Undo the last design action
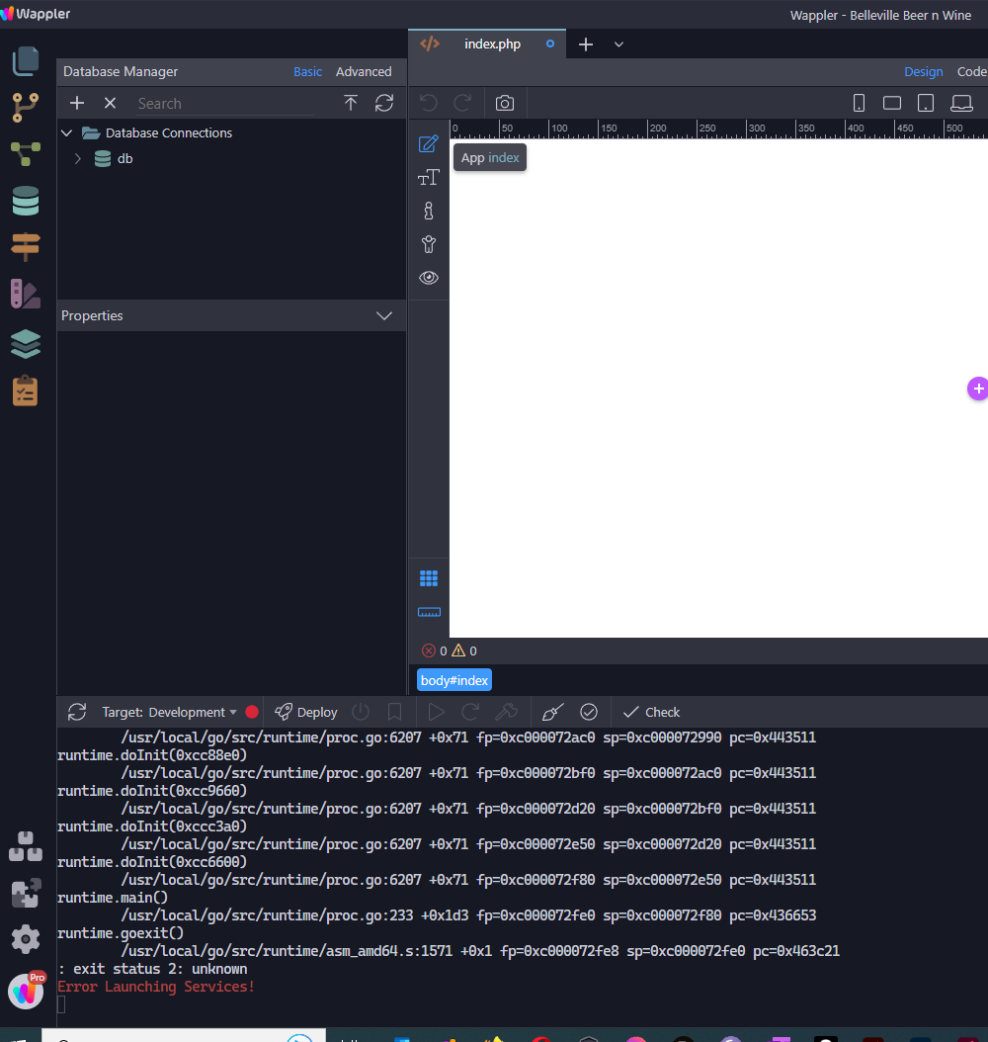The width and height of the screenshot is (988, 1042). 429,103
